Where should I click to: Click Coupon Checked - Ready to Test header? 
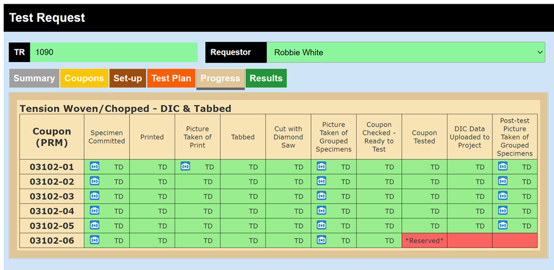[x=379, y=137]
